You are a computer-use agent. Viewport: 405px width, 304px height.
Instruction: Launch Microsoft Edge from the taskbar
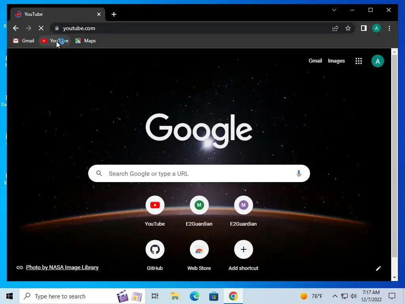pos(194,296)
